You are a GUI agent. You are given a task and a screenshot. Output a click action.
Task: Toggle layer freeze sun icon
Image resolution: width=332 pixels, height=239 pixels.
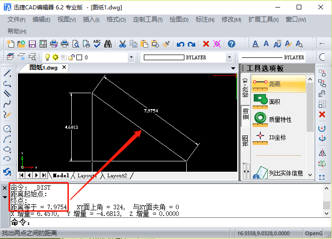(x=56, y=57)
